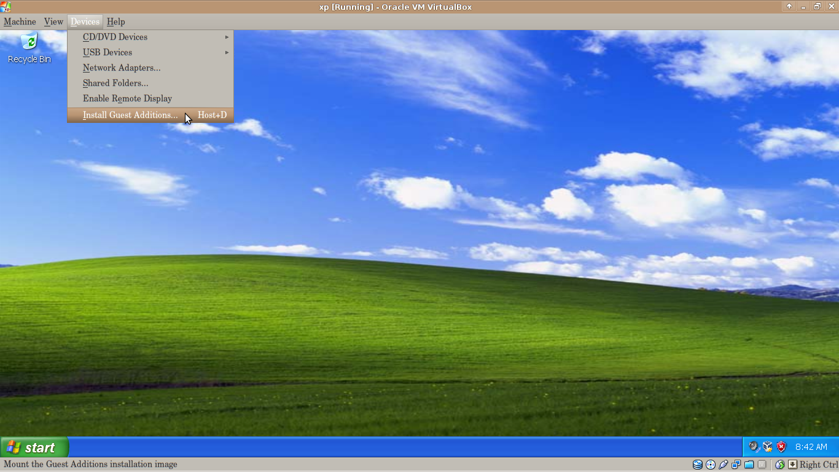Select the Recycle Bin desktop icon
839x472 pixels.
tap(29, 48)
